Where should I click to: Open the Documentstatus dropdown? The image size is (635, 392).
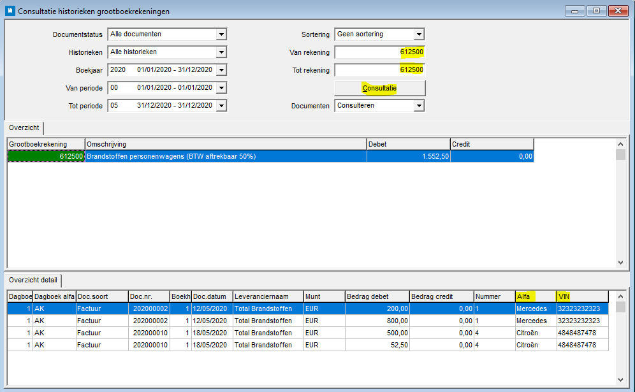click(221, 34)
